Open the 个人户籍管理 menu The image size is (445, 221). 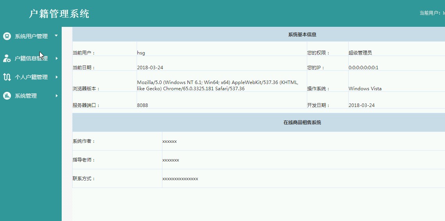click(31, 77)
